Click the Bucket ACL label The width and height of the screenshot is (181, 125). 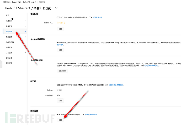click(x=48, y=23)
